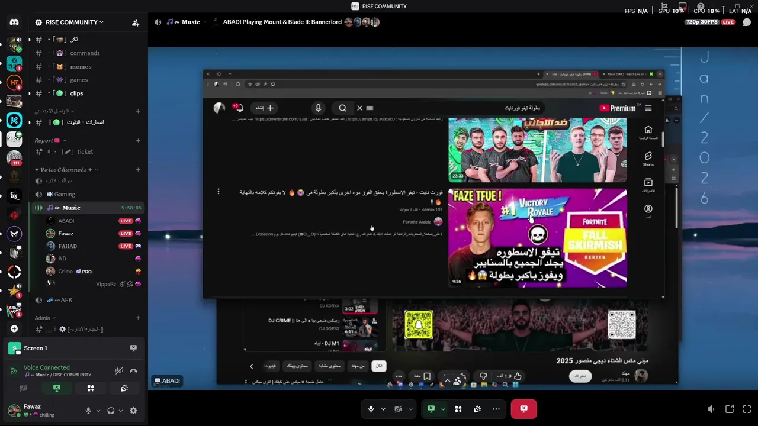Click Voice Connected status text
The width and height of the screenshot is (758, 426).
coord(46,367)
